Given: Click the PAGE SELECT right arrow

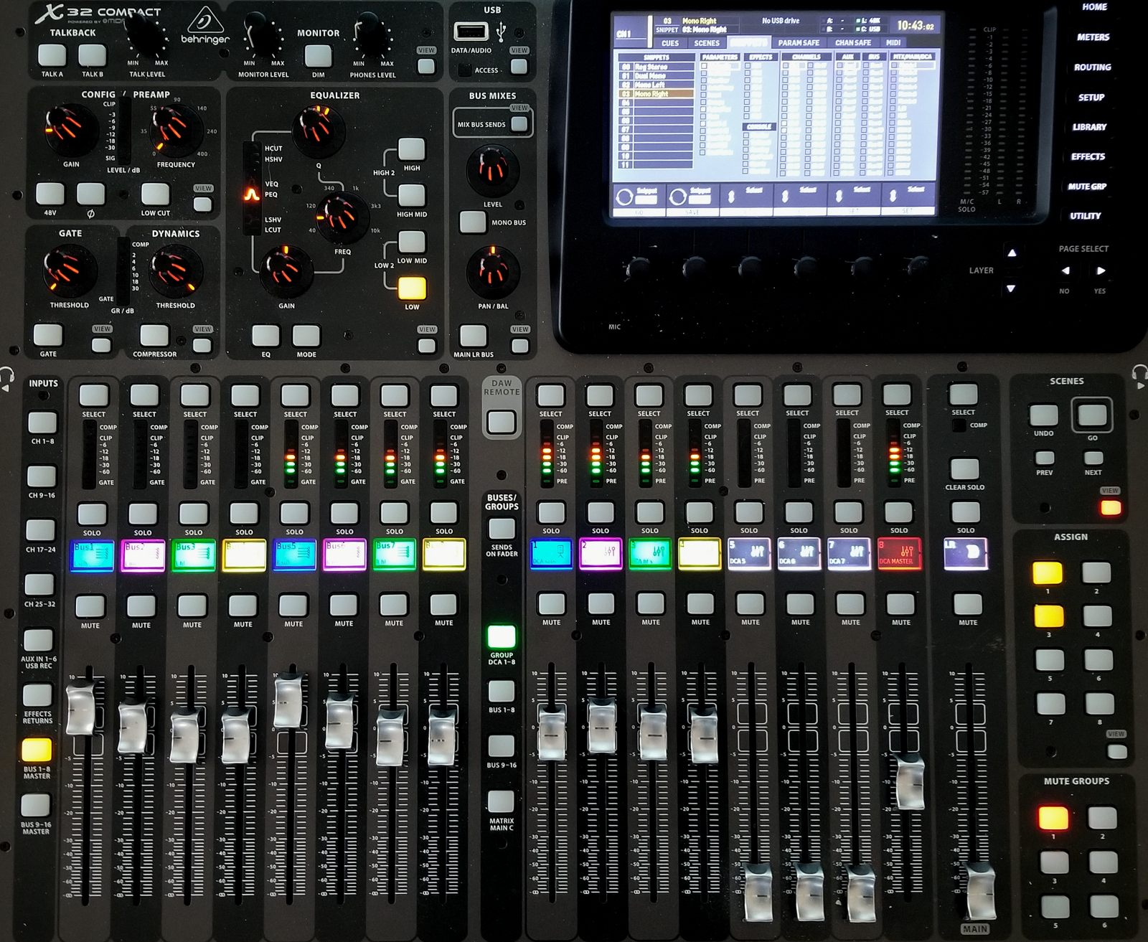Looking at the screenshot, I should (x=1101, y=270).
